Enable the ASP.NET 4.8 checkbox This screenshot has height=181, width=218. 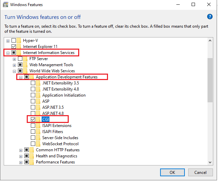[33, 113]
